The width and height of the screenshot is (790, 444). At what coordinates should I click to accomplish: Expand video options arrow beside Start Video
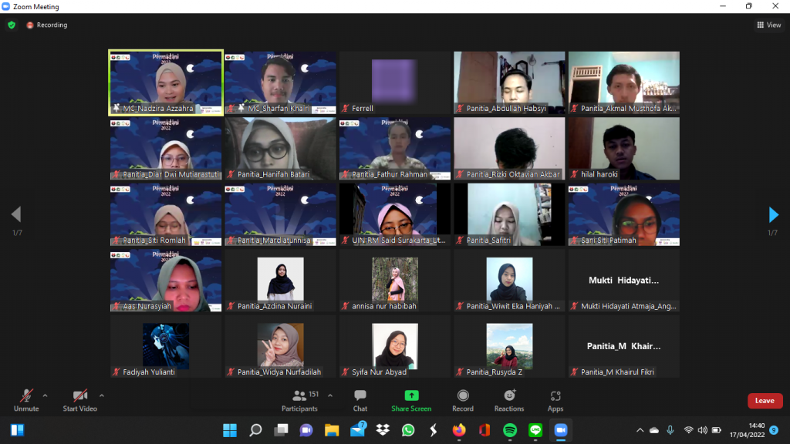pyautogui.click(x=101, y=395)
